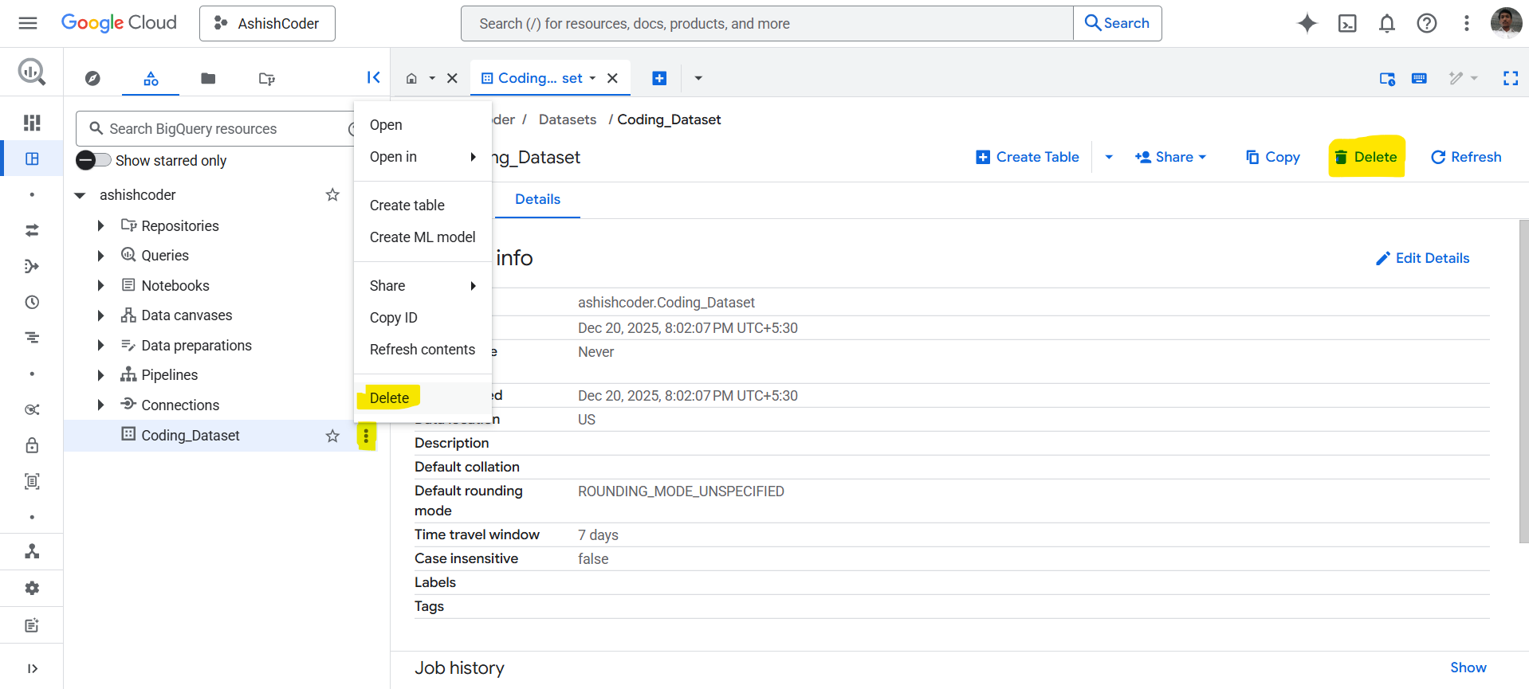Click the Create Table button
The width and height of the screenshot is (1529, 689).
pyautogui.click(x=1028, y=157)
